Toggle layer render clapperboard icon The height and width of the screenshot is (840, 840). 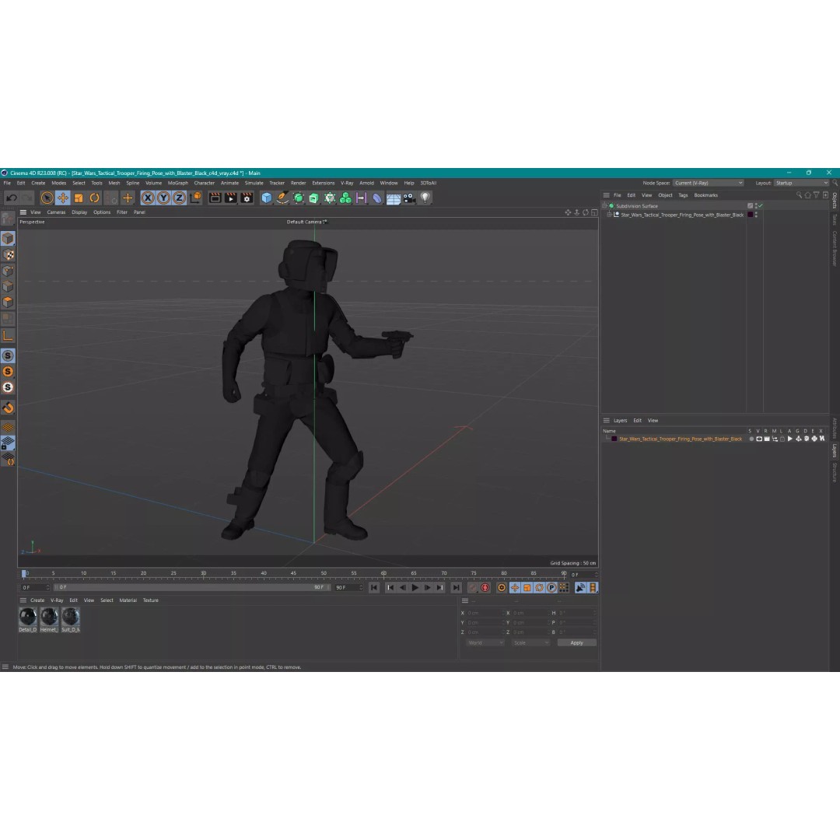click(x=767, y=439)
